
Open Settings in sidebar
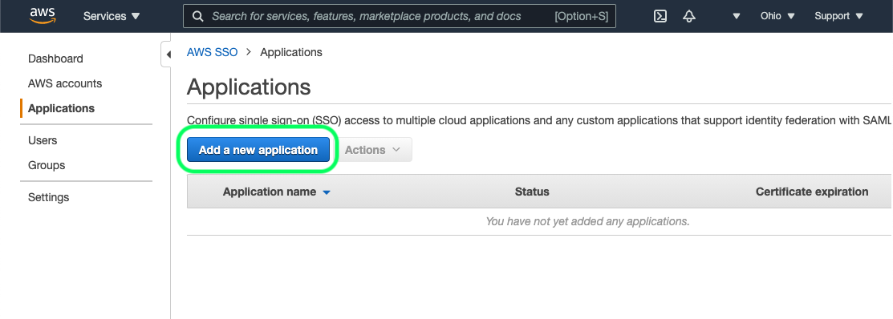tap(48, 197)
